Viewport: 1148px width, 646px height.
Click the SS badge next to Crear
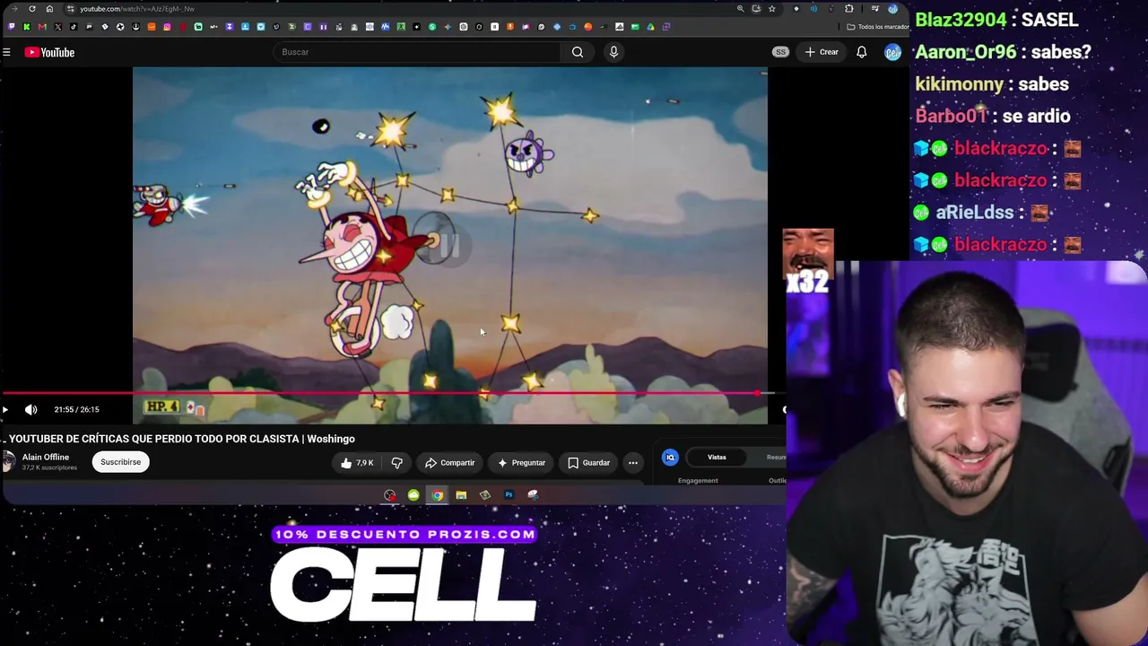pyautogui.click(x=780, y=52)
